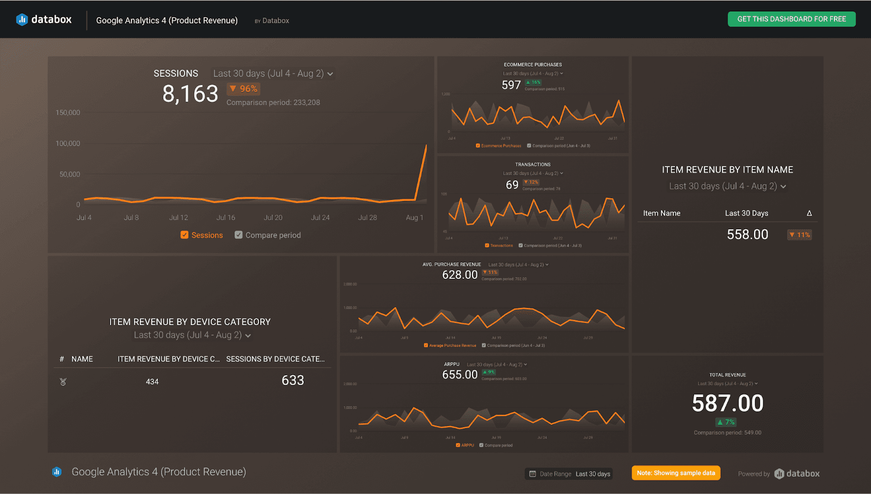Click the Google Analytics 4 (Product Revenue) header title
This screenshot has height=494, width=871.
pyautogui.click(x=167, y=20)
